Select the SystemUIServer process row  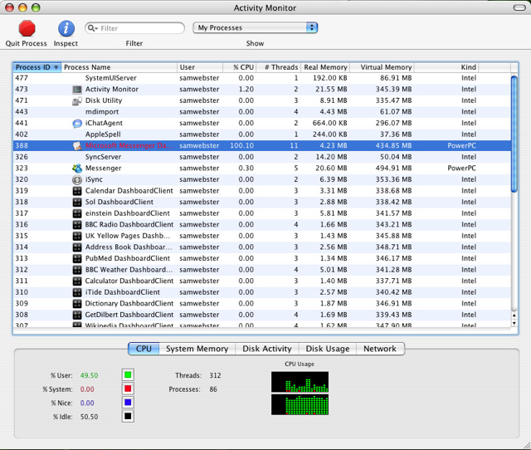[262, 78]
